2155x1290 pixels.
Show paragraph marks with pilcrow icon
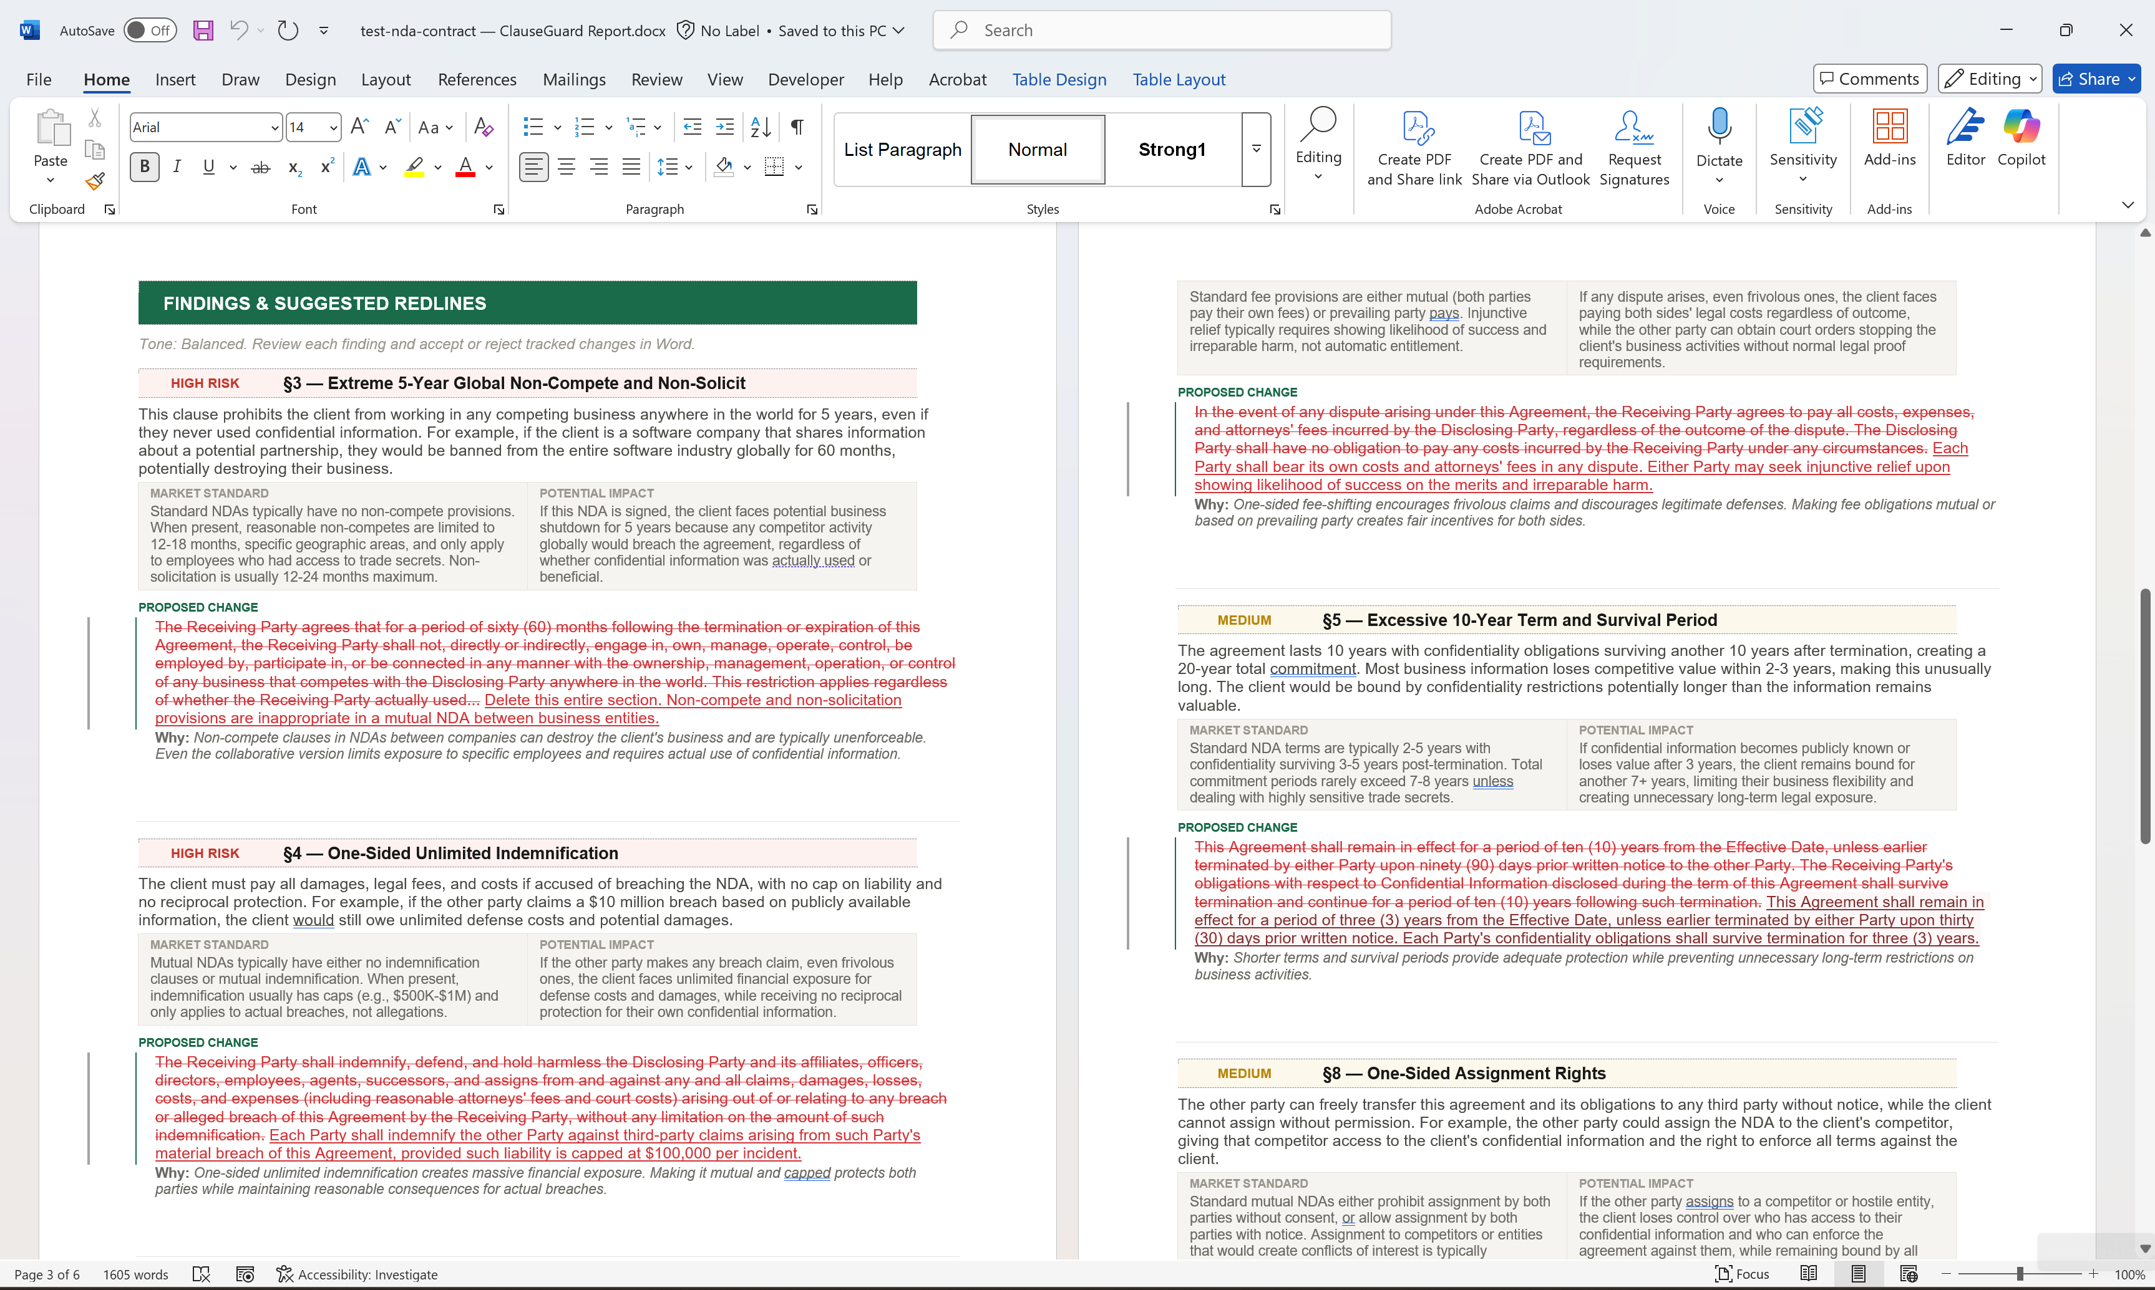(797, 127)
